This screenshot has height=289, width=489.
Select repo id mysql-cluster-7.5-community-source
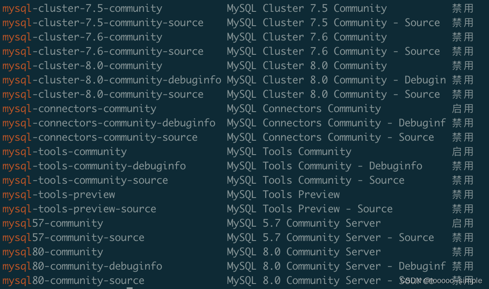(x=103, y=23)
